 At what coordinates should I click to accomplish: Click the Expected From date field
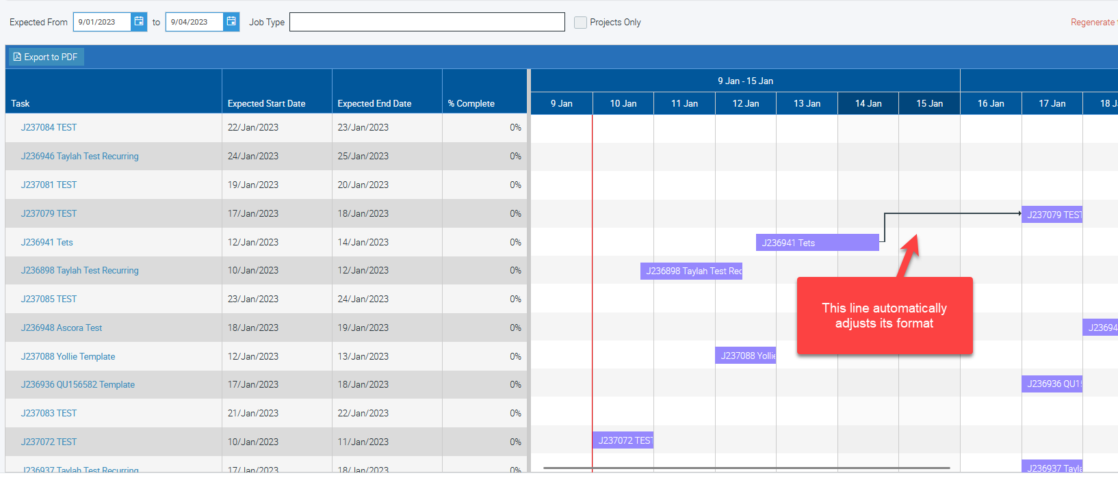[x=102, y=22]
